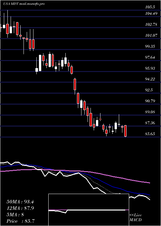
Task: Click the 87.36 price axis label
Action: click(150, 123)
